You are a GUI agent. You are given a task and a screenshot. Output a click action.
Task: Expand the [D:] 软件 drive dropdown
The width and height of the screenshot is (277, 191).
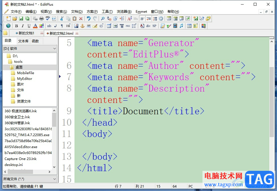[x=55, y=49]
